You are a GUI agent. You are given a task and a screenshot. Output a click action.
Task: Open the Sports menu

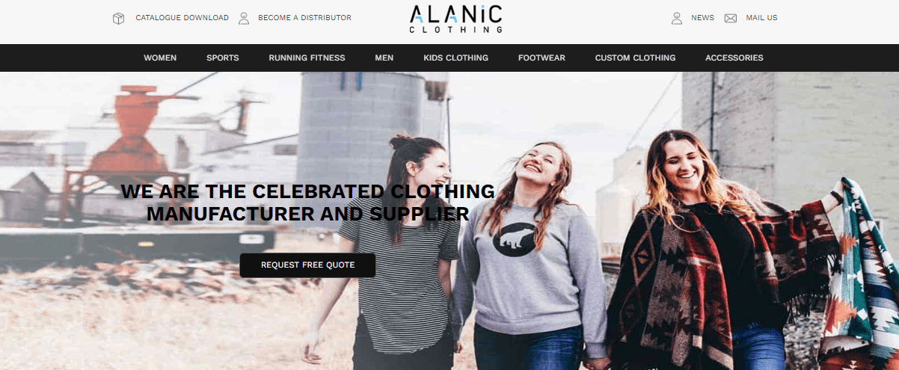(223, 58)
